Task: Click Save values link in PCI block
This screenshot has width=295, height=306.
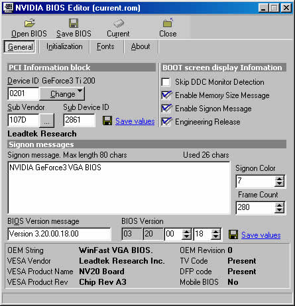Action: 135,121
